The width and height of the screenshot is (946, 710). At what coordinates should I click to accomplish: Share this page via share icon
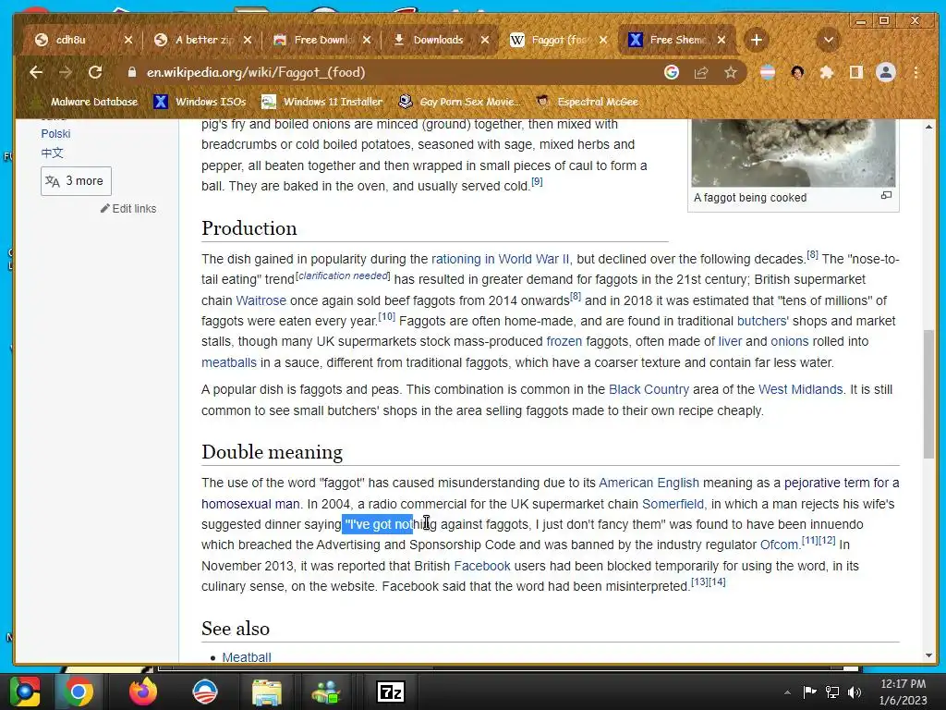(x=701, y=72)
